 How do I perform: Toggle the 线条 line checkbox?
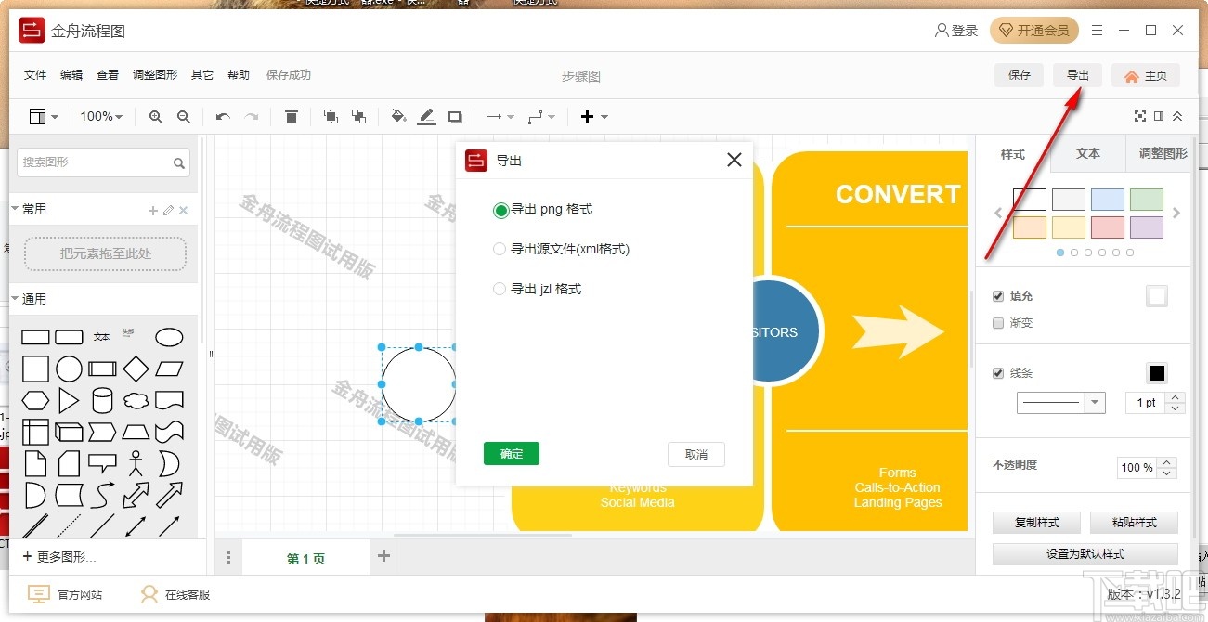pos(998,373)
